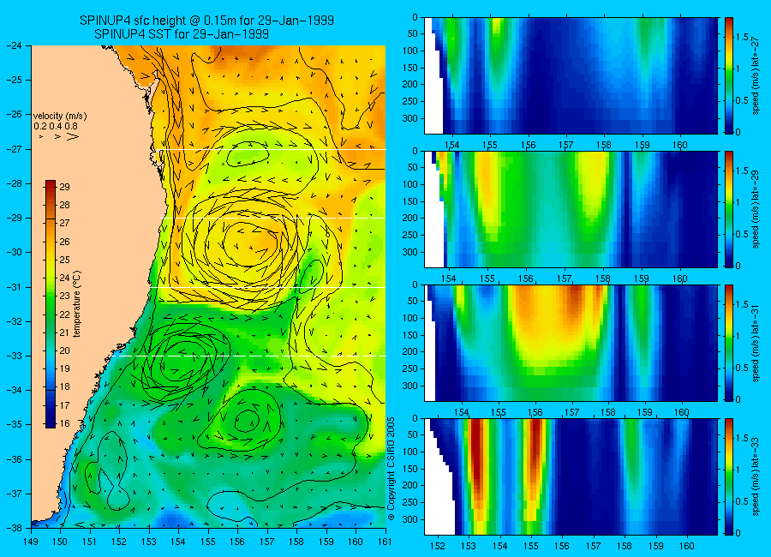
Task: Click the speed colour bar beside lat=-27 section
Action: 728,75
